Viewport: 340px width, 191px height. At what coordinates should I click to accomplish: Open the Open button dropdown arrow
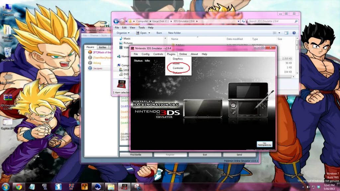[149, 33]
